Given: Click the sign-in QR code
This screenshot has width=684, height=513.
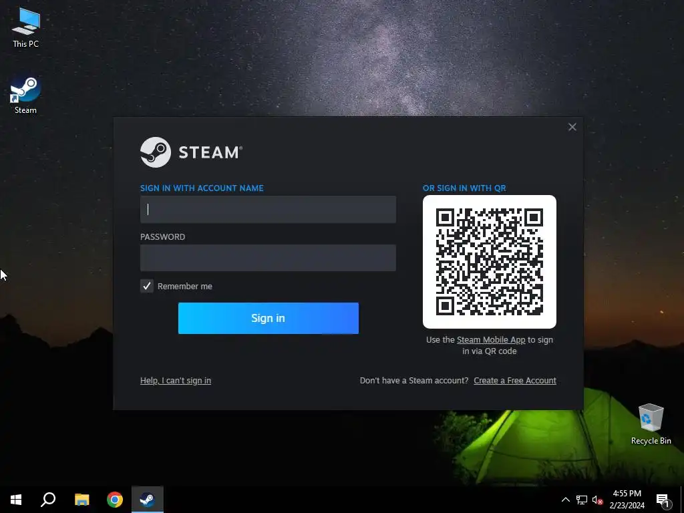Looking at the screenshot, I should [x=490, y=262].
